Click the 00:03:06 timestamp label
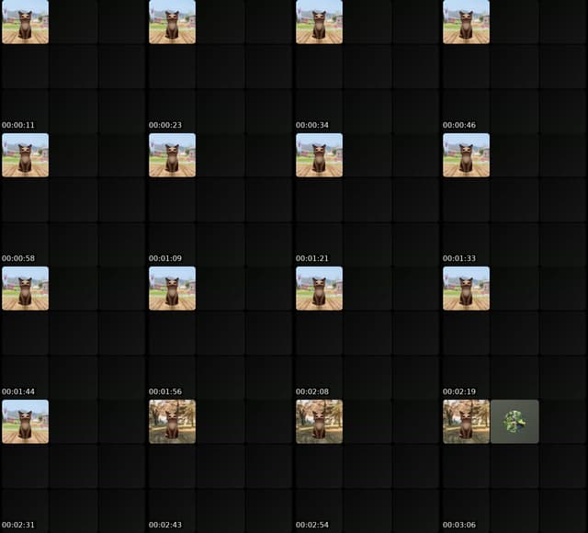 tap(459, 525)
